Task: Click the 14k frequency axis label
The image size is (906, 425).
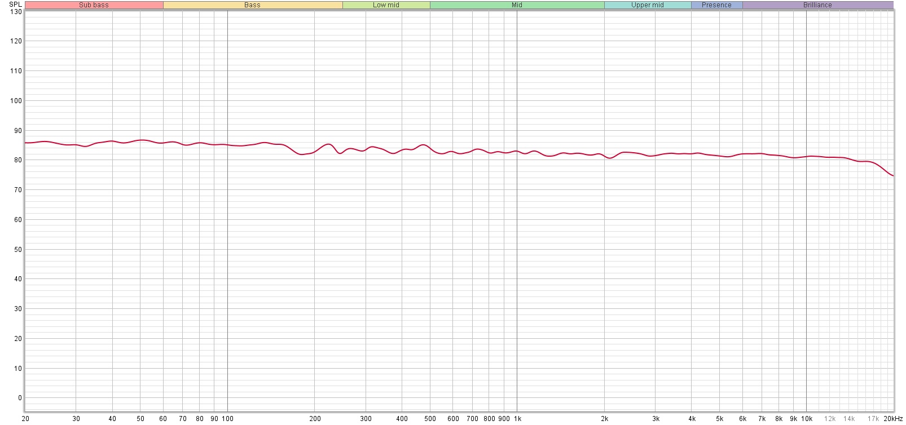Action: (849, 419)
